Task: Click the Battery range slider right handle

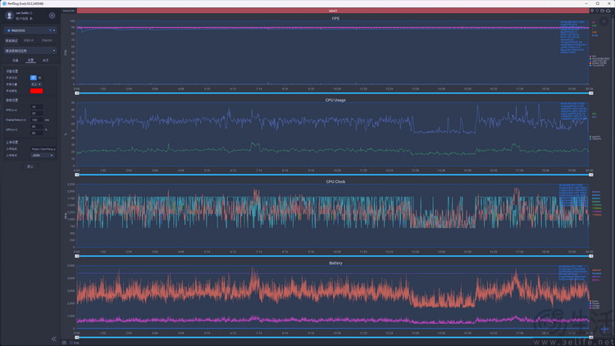Action: pyautogui.click(x=591, y=337)
